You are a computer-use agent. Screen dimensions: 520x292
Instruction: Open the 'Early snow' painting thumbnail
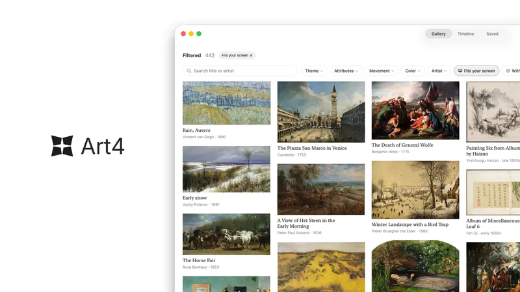pos(226,169)
